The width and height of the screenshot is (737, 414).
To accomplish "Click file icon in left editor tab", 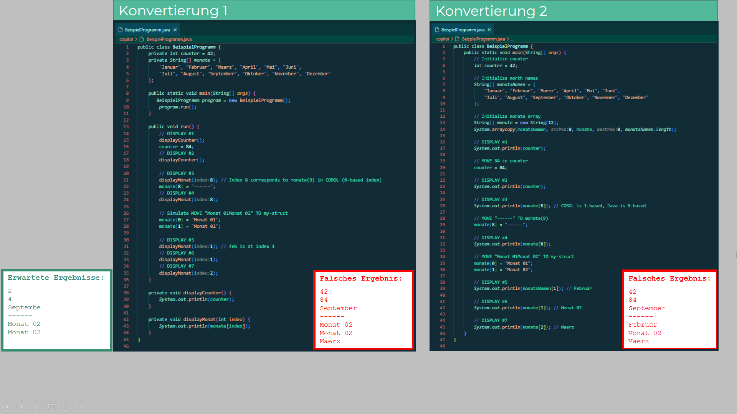I will coord(121,30).
